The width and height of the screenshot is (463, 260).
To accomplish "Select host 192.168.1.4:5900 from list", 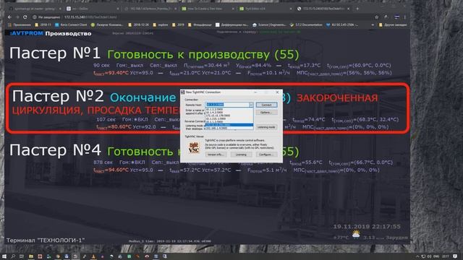I will [229, 128].
